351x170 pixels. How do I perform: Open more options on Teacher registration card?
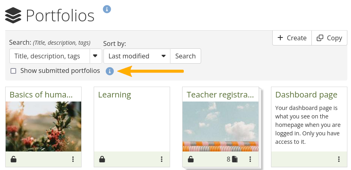tap(250, 159)
